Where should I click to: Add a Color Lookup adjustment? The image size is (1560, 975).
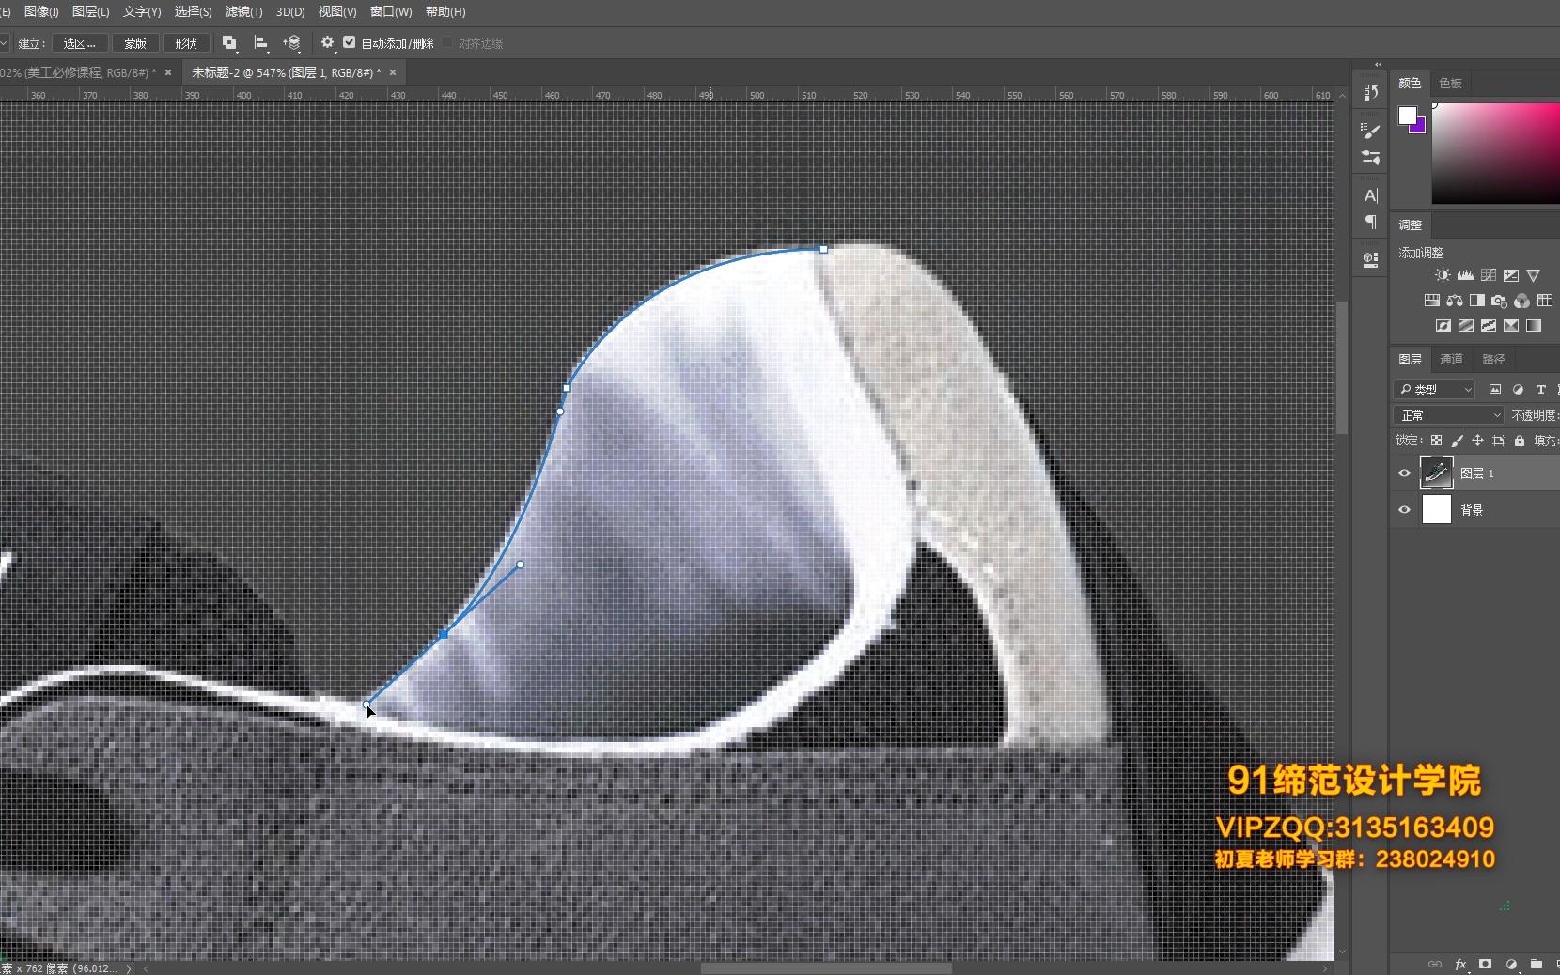[1545, 301]
